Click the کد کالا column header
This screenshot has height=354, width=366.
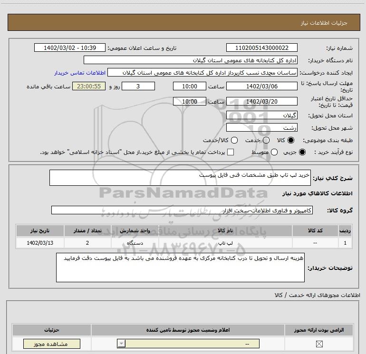[315, 230]
